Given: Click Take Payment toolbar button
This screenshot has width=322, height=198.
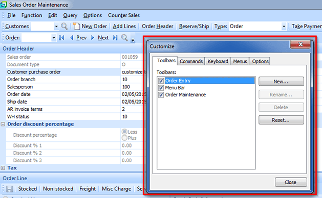Looking at the screenshot, I should tap(307, 27).
